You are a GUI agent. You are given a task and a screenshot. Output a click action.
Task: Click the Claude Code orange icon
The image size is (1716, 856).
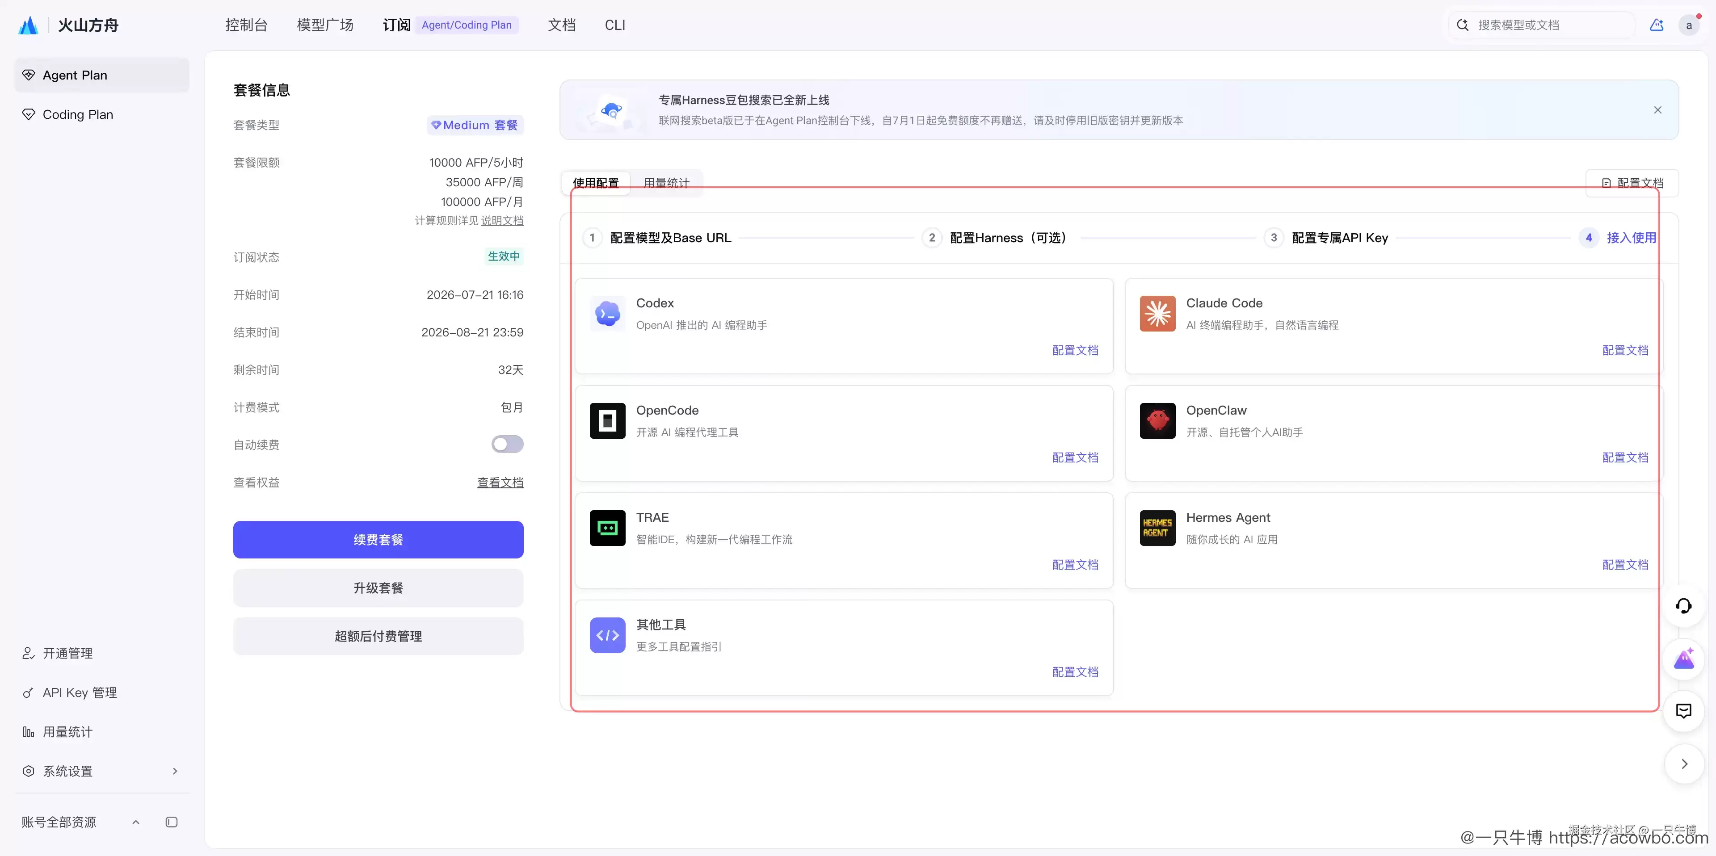[x=1157, y=314]
